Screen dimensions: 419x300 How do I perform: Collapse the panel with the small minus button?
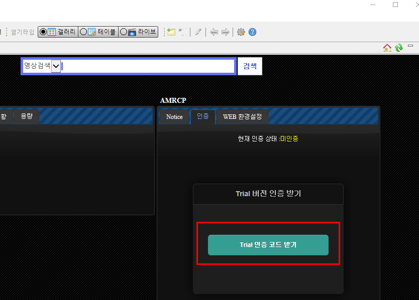(410, 47)
